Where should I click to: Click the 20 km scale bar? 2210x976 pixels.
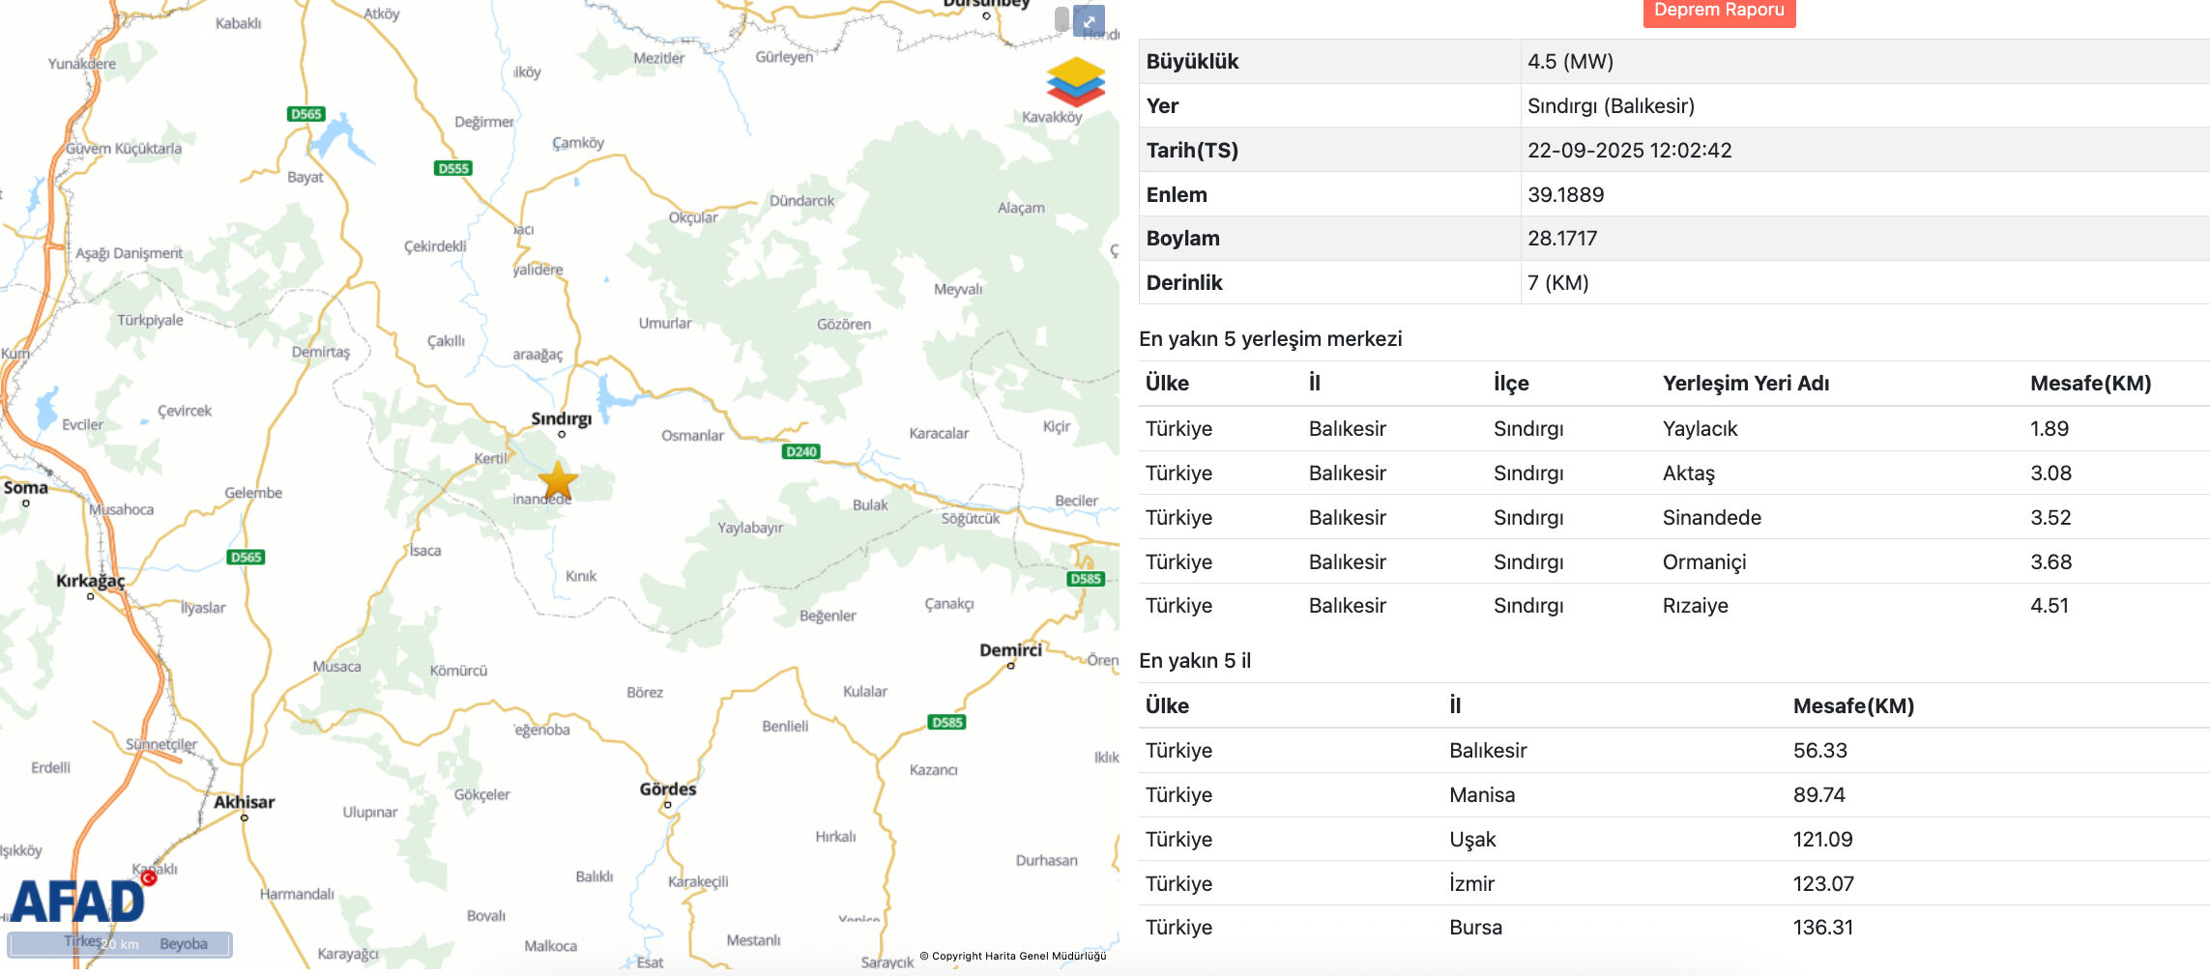pyautogui.click(x=120, y=944)
